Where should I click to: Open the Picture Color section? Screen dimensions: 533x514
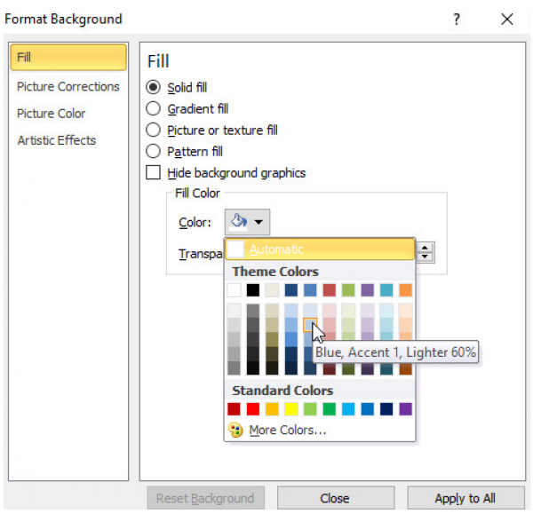click(x=52, y=114)
